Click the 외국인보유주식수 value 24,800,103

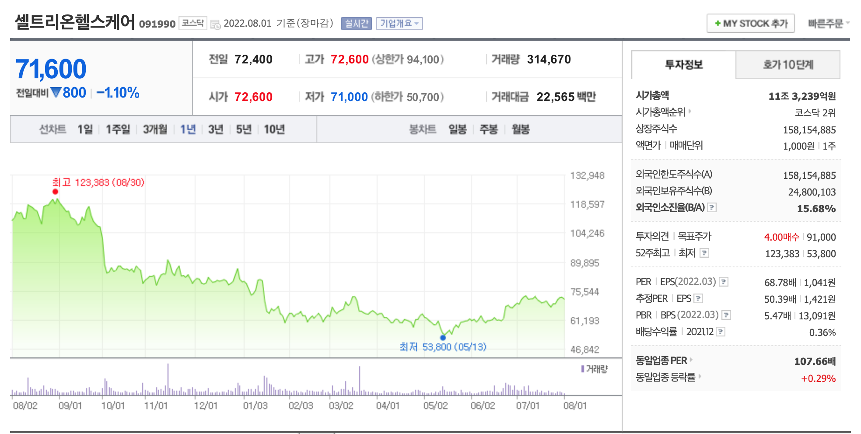click(x=812, y=192)
